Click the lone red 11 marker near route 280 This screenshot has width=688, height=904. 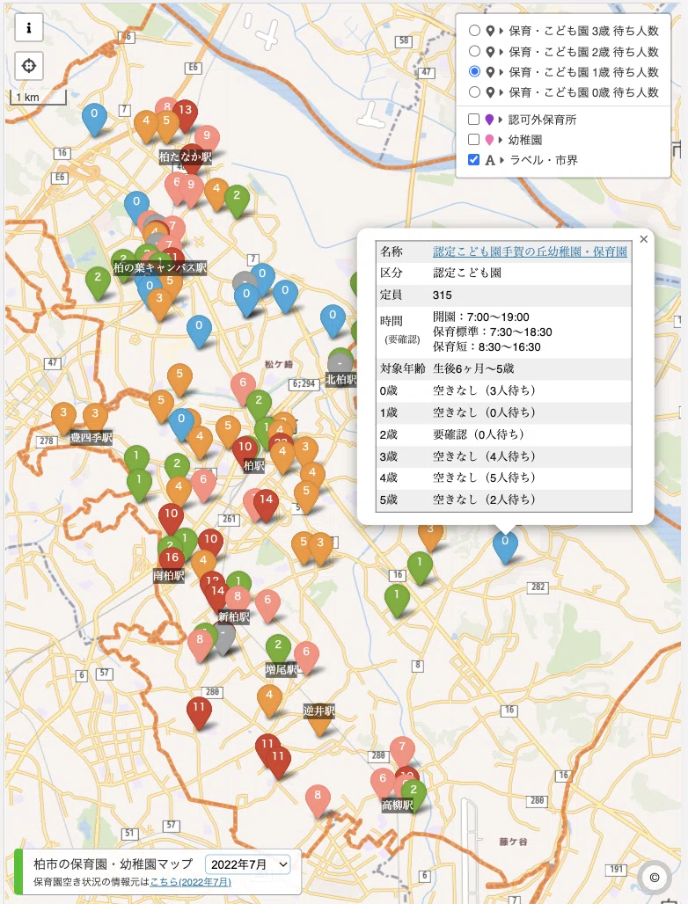[x=199, y=711]
